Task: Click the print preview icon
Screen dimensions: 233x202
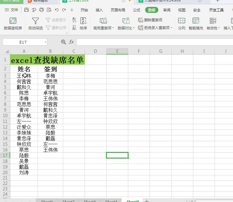Action: tap(49, 10)
